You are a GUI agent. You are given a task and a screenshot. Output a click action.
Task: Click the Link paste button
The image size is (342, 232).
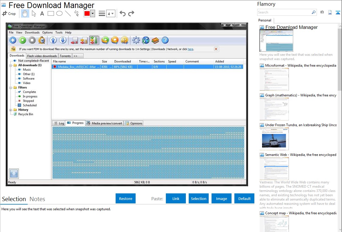click(176, 199)
